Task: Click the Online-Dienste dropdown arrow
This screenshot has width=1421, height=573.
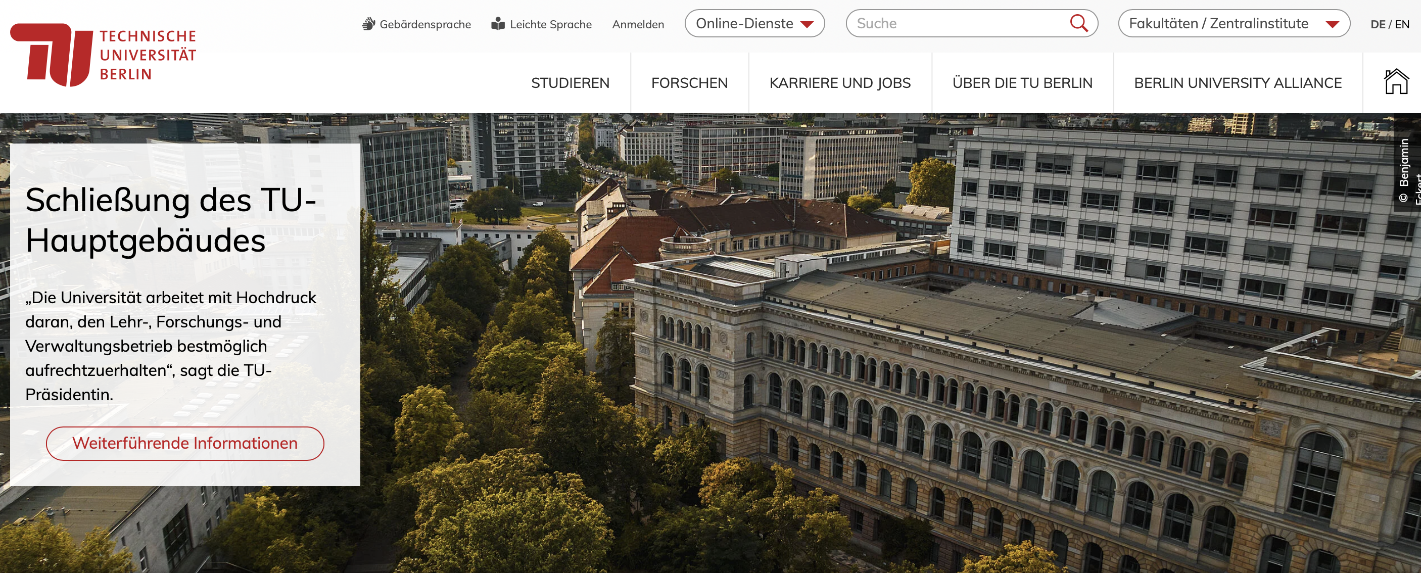Action: (807, 24)
